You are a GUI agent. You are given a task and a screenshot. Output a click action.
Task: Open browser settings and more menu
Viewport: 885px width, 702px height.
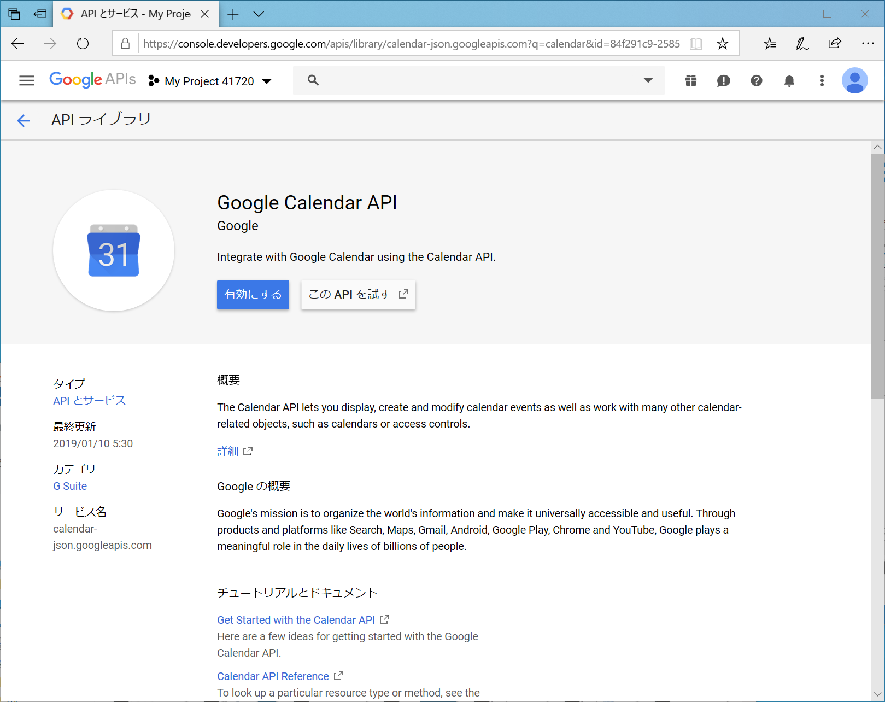pos(868,44)
